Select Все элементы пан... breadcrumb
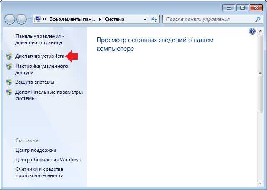Screen dimensions: 267x190 pyautogui.click(x=72, y=19)
